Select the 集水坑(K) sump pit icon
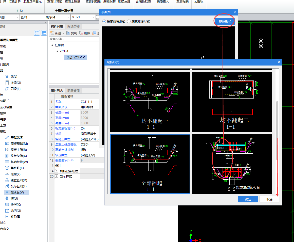 click(7, 168)
